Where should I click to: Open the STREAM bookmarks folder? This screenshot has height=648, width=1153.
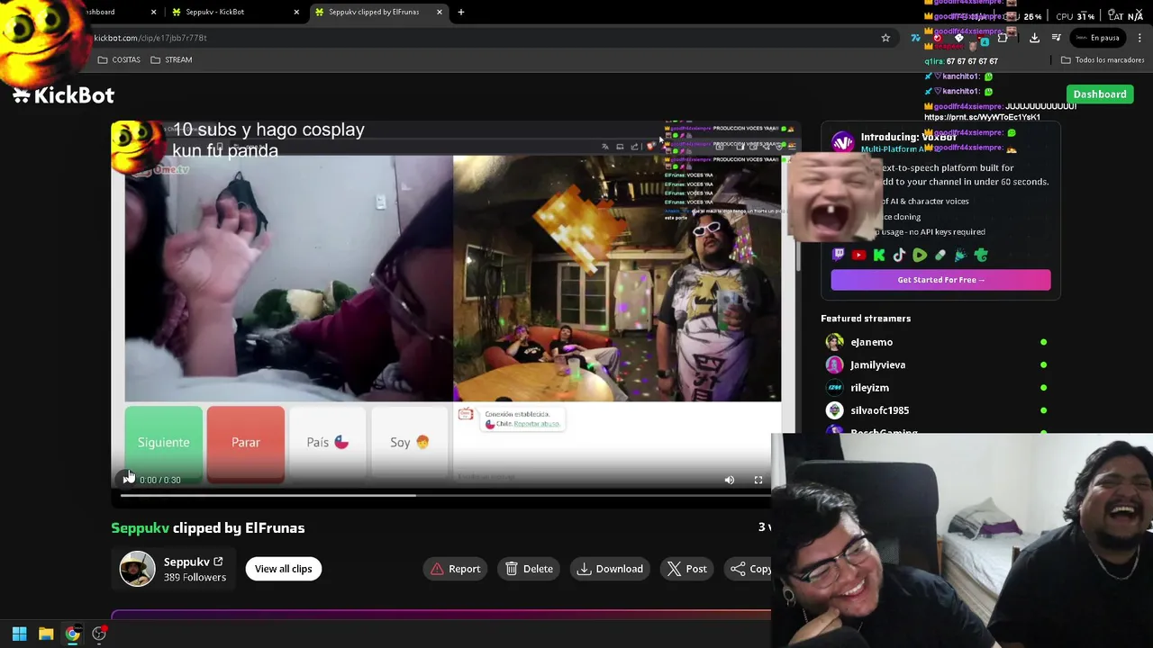171,59
